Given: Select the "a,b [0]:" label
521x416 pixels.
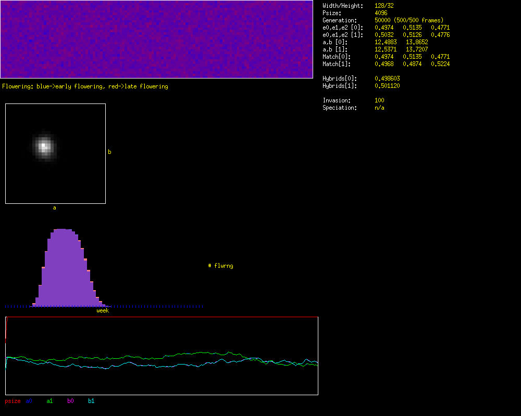Looking at the screenshot, I should point(335,43).
